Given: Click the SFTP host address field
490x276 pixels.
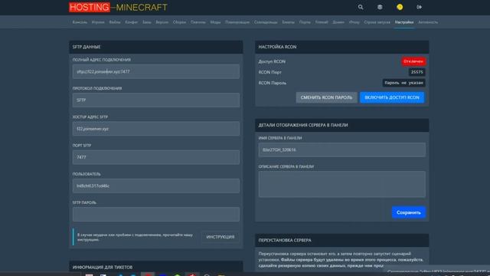Looking at the screenshot, I should coord(156,129).
